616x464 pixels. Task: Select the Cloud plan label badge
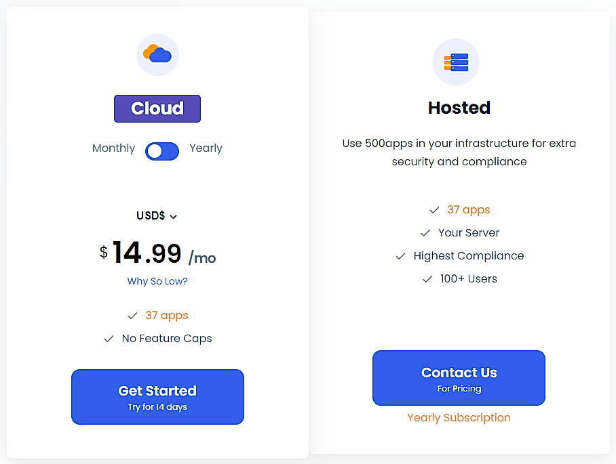coord(157,108)
